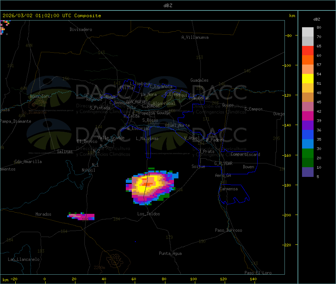Click the CompantEscard location label

pos(245,155)
